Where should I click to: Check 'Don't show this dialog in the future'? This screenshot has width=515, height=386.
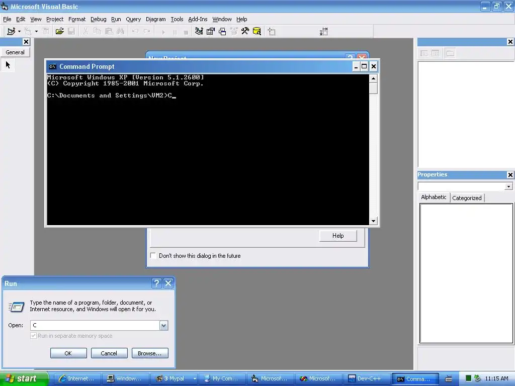pyautogui.click(x=153, y=256)
